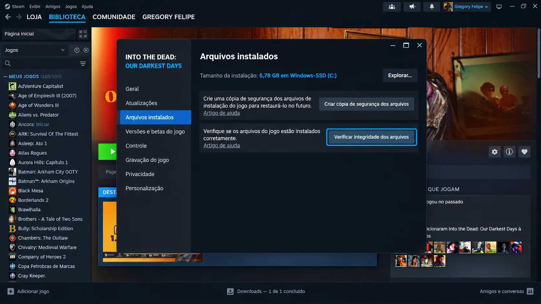541x304 pixels.
Task: Open Amigos e conversas chat icon
Action: (530, 291)
